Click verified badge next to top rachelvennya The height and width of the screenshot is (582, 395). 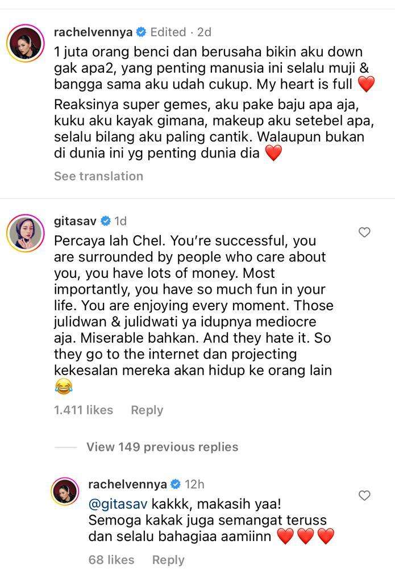tap(141, 32)
